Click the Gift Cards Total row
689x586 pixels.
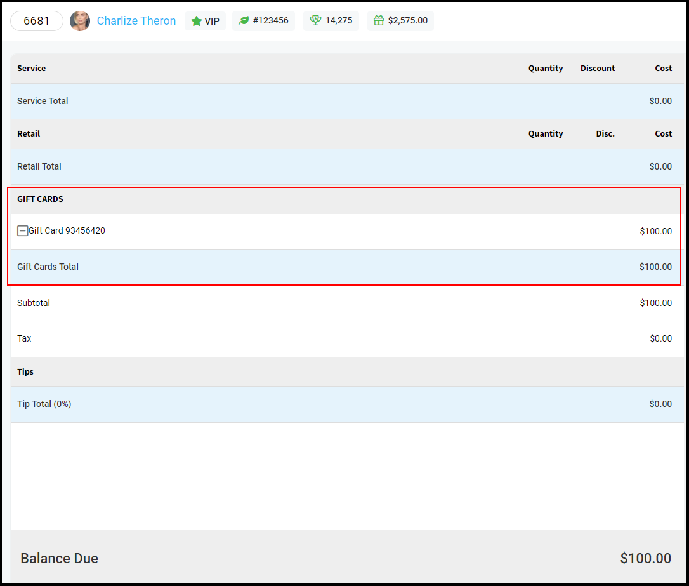tap(344, 267)
